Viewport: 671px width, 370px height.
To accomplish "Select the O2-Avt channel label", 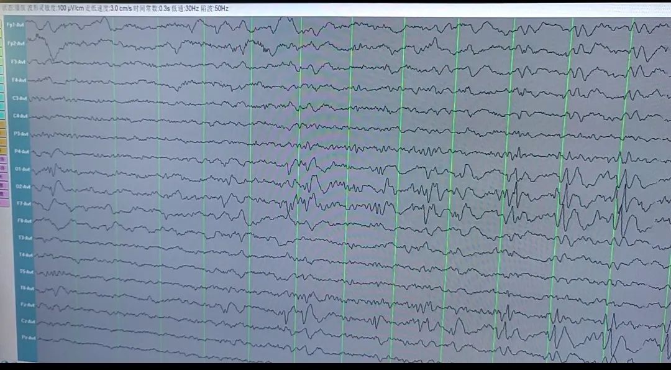I will click(23, 187).
